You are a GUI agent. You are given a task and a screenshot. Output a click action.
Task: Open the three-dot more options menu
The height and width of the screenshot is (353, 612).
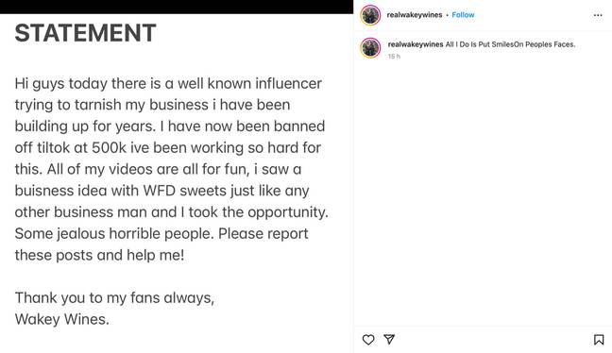click(598, 15)
